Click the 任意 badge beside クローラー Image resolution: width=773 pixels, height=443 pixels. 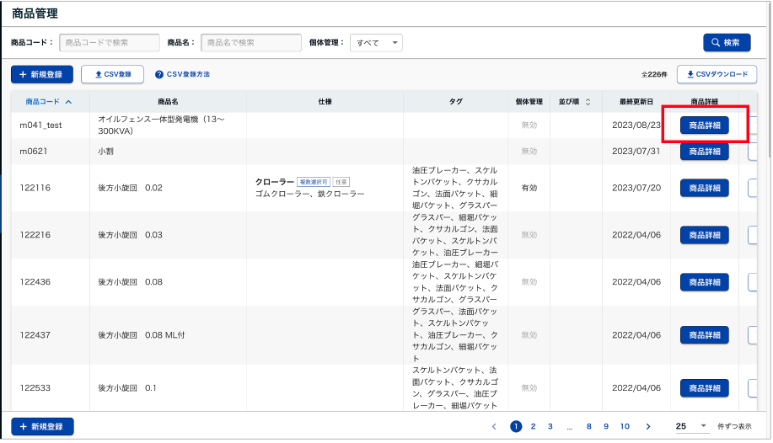click(341, 182)
